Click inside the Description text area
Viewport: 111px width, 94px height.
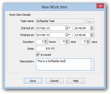point(63,65)
